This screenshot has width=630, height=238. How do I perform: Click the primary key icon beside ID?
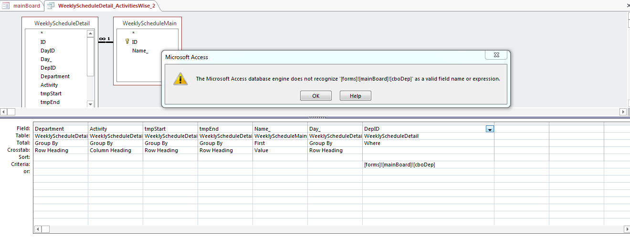pyautogui.click(x=127, y=42)
